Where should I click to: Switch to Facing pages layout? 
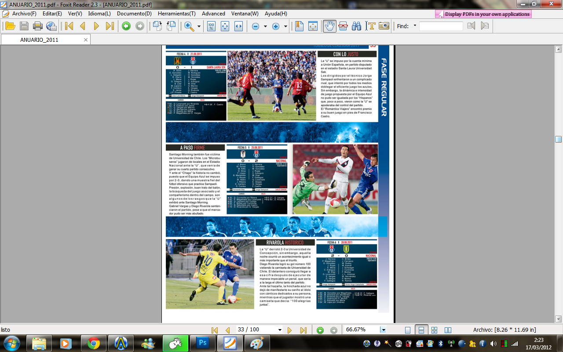pyautogui.click(x=448, y=330)
